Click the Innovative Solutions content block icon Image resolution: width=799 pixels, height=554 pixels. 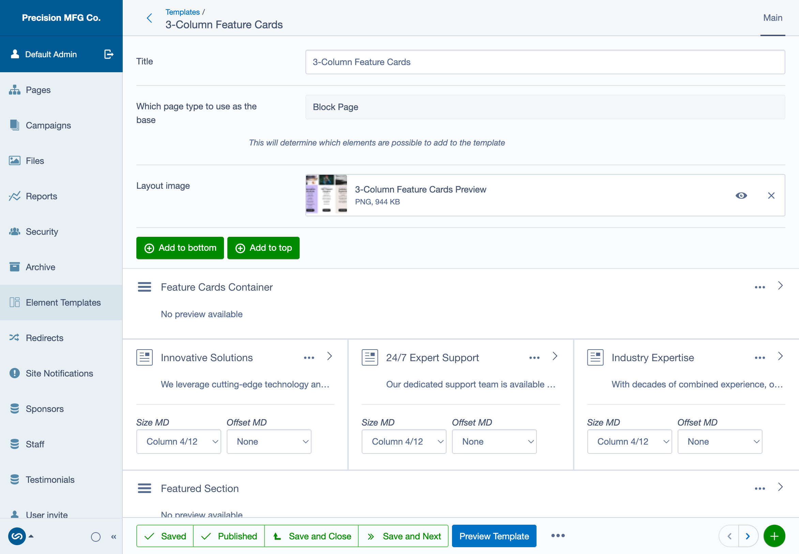click(145, 357)
